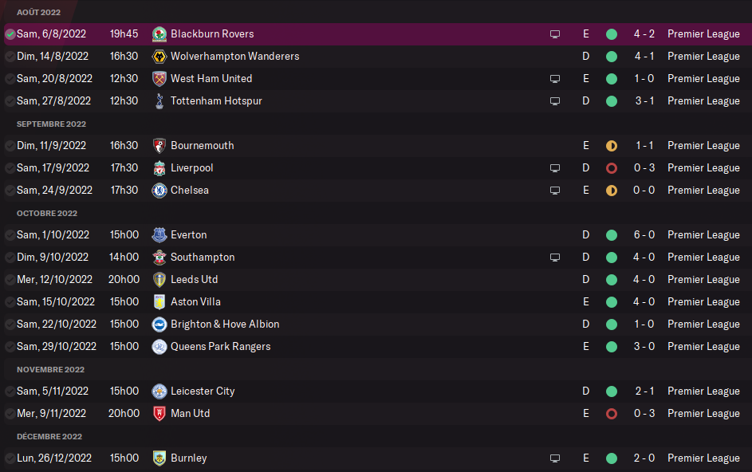Image resolution: width=752 pixels, height=472 pixels.
Task: Click TV broadcast icon on West Ham row
Action: point(555,79)
